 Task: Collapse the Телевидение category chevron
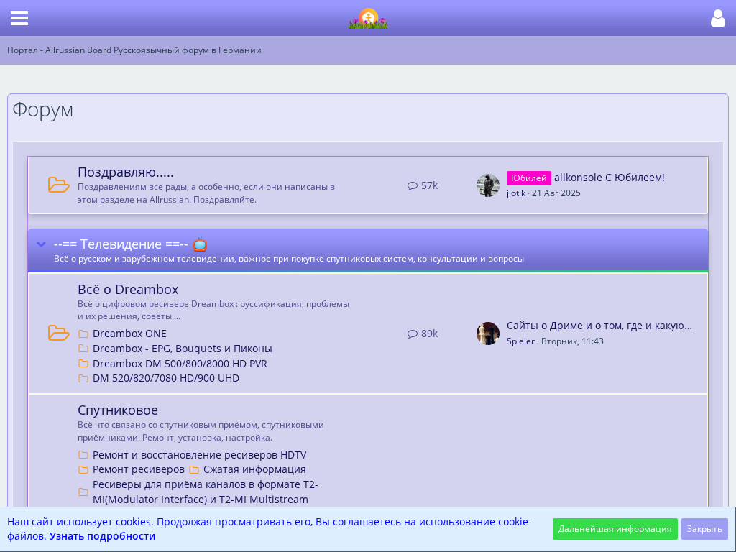point(42,244)
